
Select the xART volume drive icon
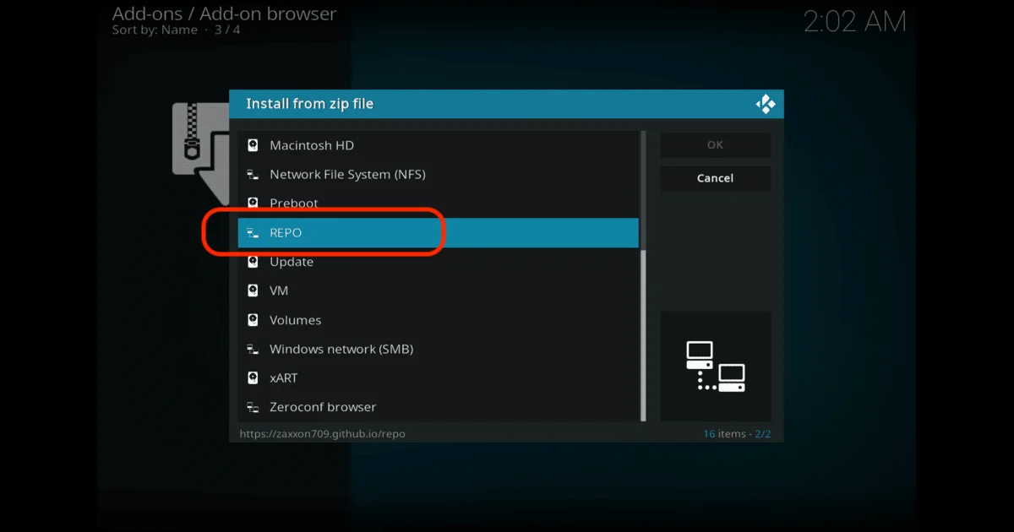tap(253, 377)
